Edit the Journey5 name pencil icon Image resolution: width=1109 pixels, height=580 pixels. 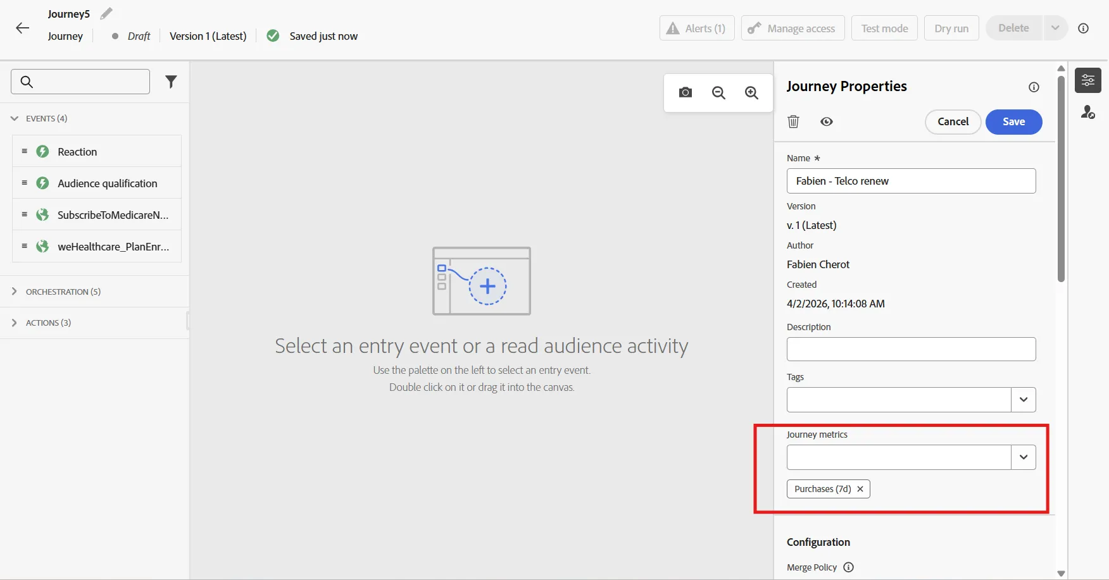(106, 13)
